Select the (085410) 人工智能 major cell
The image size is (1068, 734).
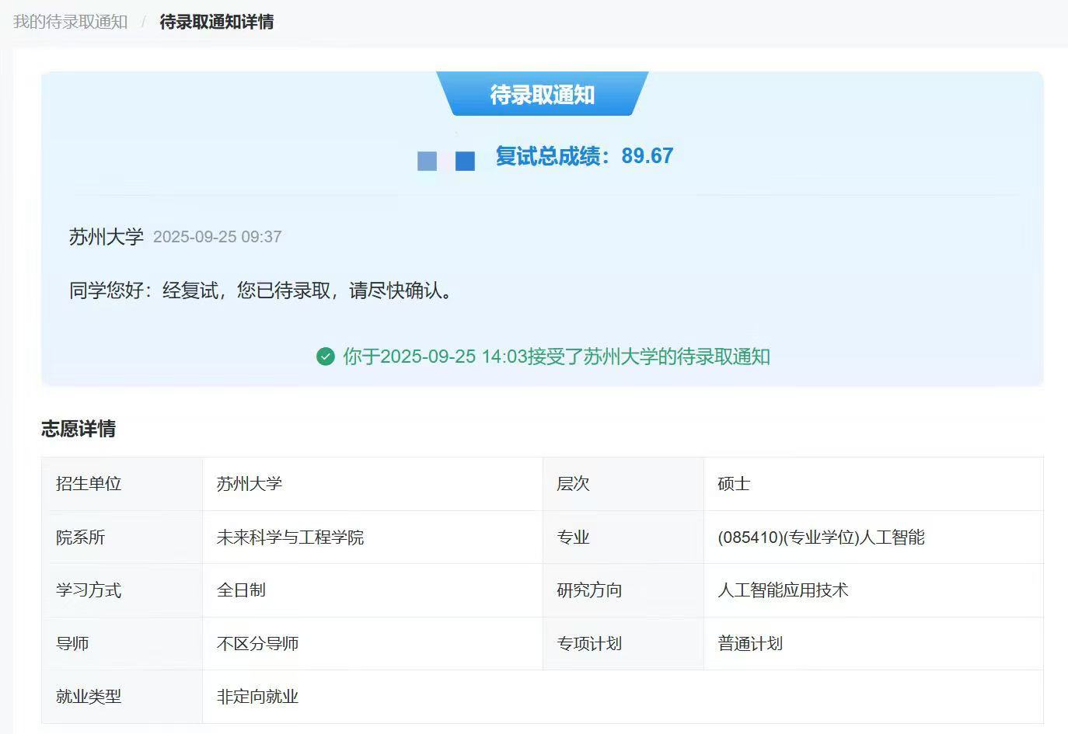coord(821,537)
